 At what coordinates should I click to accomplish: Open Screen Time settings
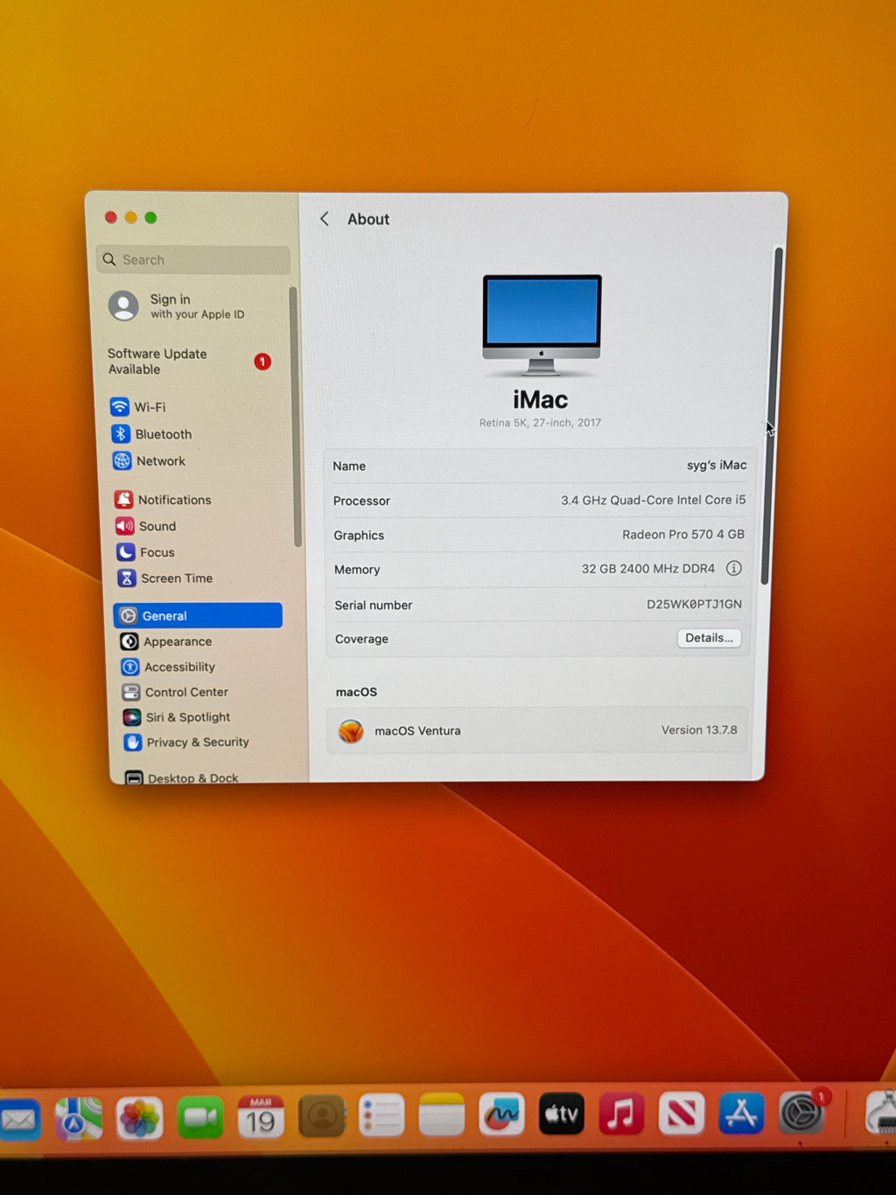[164, 579]
